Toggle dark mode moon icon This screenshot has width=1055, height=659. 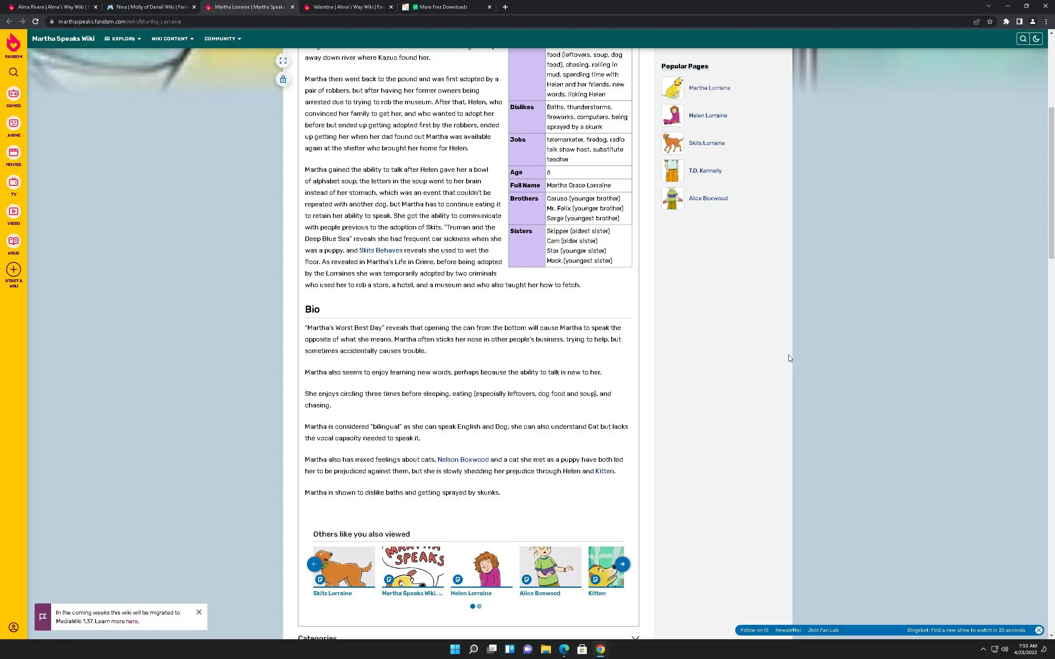click(x=1036, y=39)
